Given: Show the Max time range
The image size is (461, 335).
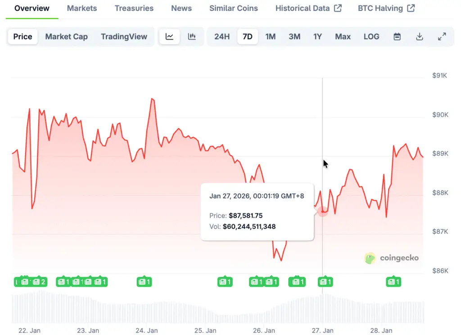Looking at the screenshot, I should coord(343,36).
